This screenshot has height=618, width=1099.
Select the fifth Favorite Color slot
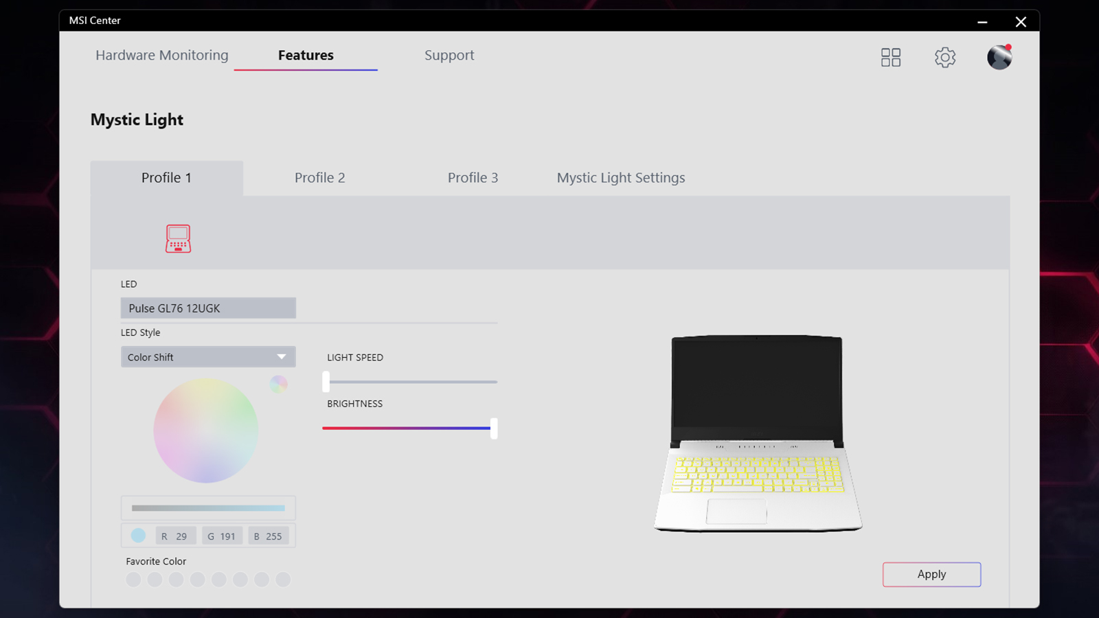pyautogui.click(x=219, y=580)
